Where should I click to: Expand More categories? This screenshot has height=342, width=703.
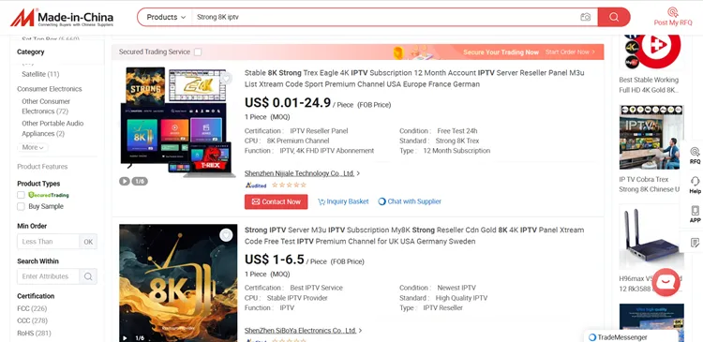(x=33, y=147)
